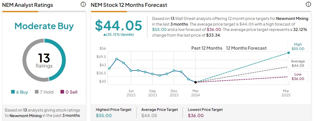
Task: Click the info icon beside 12 Months Forecast
Action: click(x=308, y=4)
